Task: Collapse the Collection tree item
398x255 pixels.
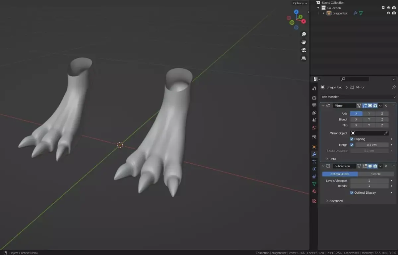Action: click(x=318, y=8)
